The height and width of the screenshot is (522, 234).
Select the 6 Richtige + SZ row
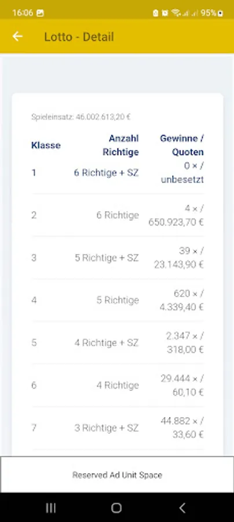coord(118,173)
